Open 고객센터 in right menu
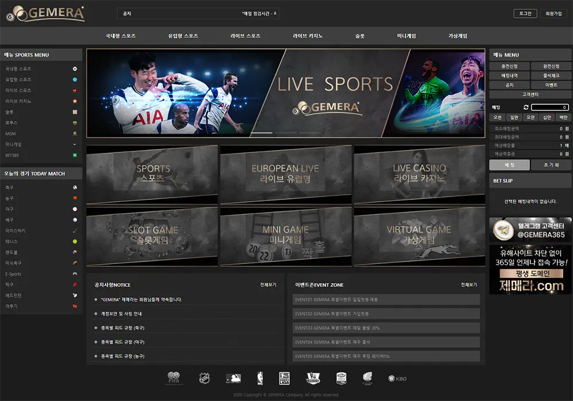 (530, 95)
